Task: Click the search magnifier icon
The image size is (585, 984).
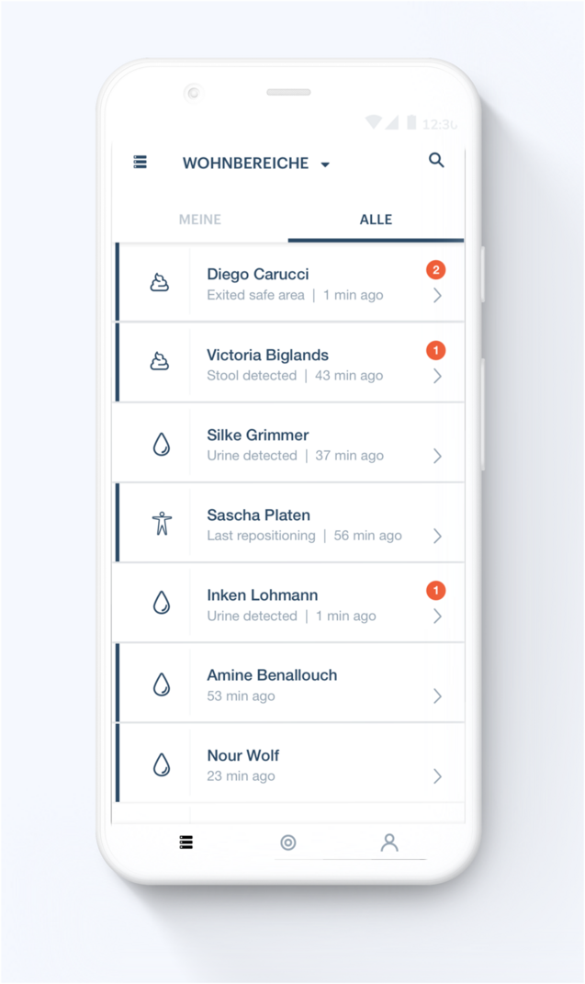Action: click(436, 161)
